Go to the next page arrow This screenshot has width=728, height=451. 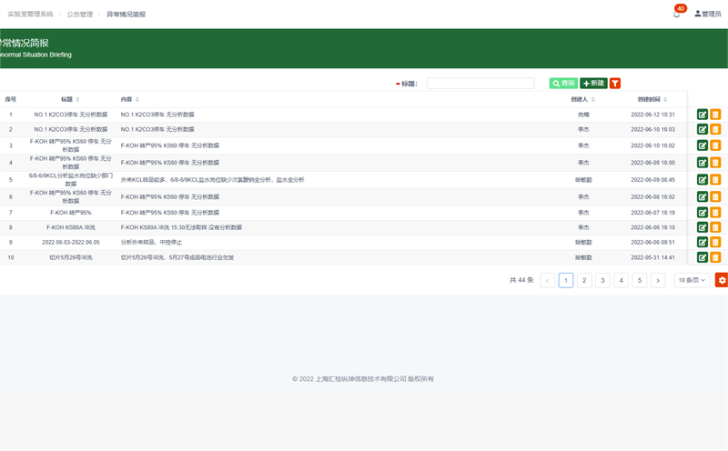tap(658, 280)
